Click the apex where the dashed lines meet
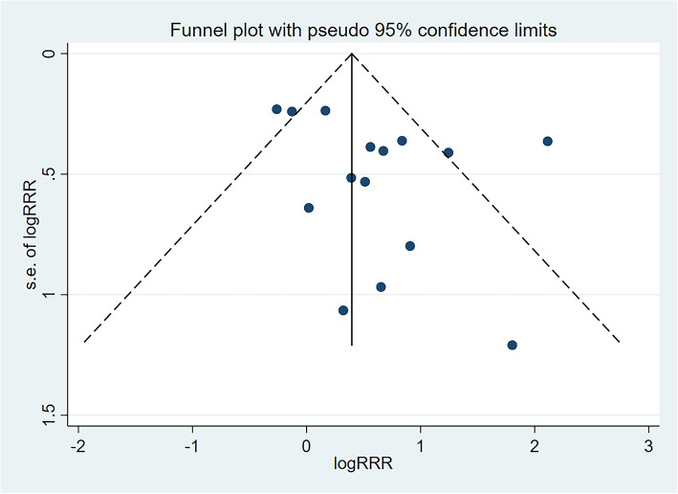 click(352, 54)
